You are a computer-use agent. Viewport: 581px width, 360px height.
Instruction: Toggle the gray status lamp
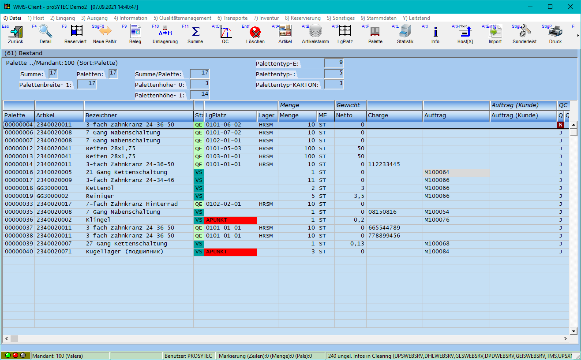coord(22,355)
